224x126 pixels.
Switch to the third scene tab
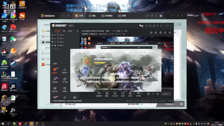click(x=70, y=31)
